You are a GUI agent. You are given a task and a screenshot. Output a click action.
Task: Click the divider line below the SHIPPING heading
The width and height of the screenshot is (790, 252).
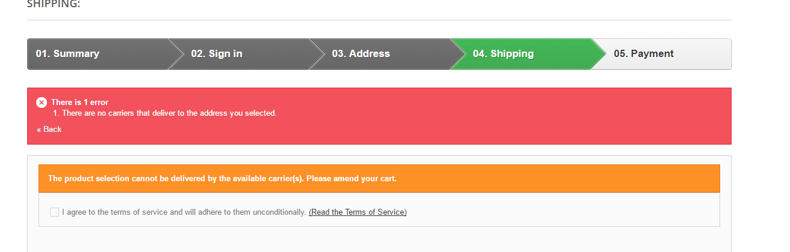[x=379, y=20]
